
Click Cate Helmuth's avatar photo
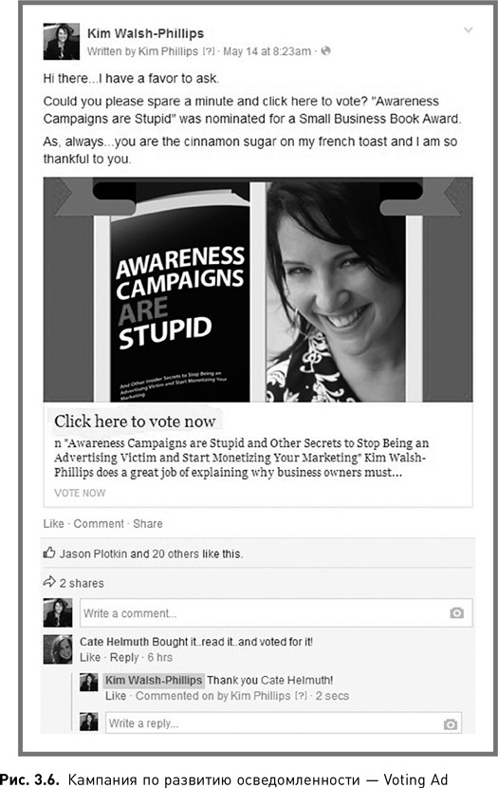coord(58,649)
